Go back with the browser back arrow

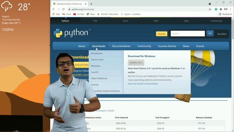tap(54, 9)
